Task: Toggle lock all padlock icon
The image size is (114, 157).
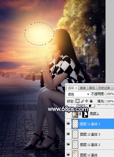Action: (91, 101)
